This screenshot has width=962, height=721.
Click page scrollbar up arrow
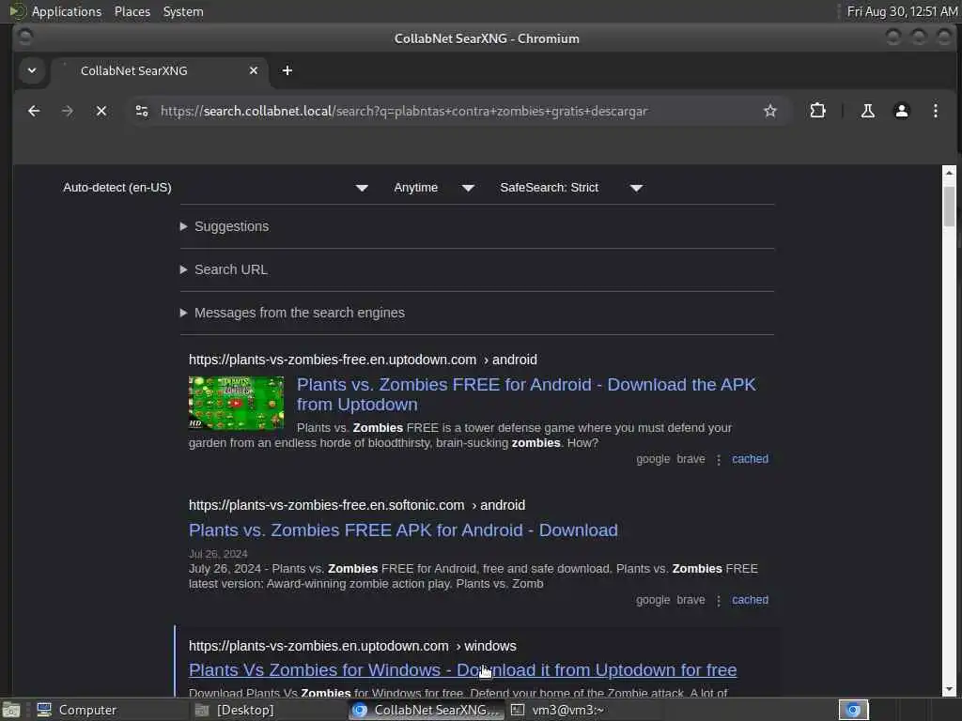coord(949,173)
